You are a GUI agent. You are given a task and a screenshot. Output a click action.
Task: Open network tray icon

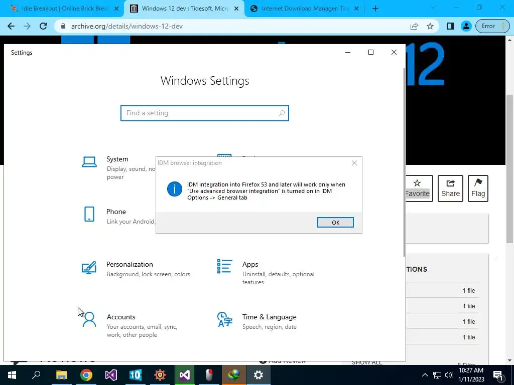[x=437, y=375]
